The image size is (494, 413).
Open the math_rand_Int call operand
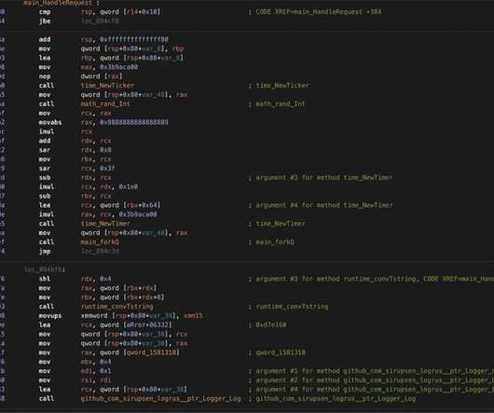coord(105,104)
